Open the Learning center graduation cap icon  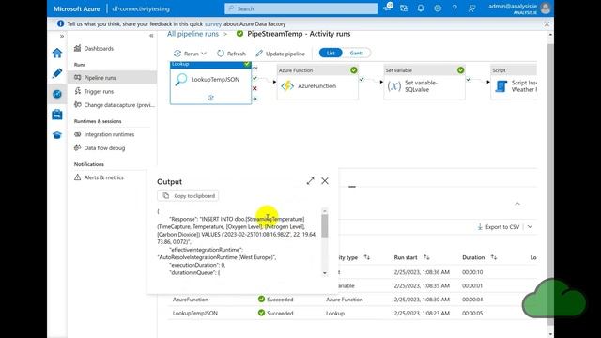[57, 135]
